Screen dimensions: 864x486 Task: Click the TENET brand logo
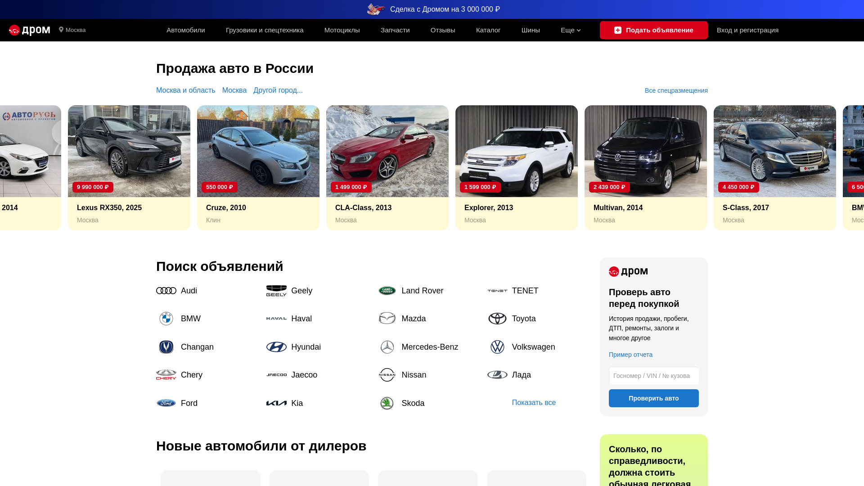coord(497,291)
